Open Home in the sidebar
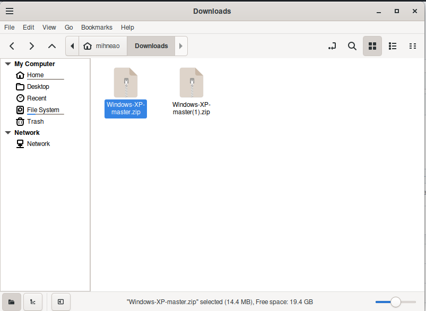The image size is (426, 311). click(36, 75)
